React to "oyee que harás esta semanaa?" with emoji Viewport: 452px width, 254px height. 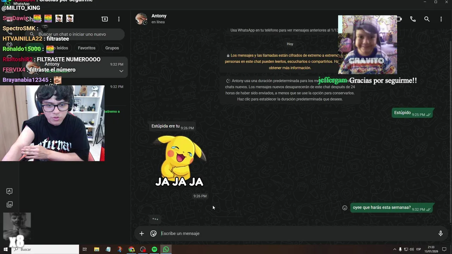tap(345, 208)
